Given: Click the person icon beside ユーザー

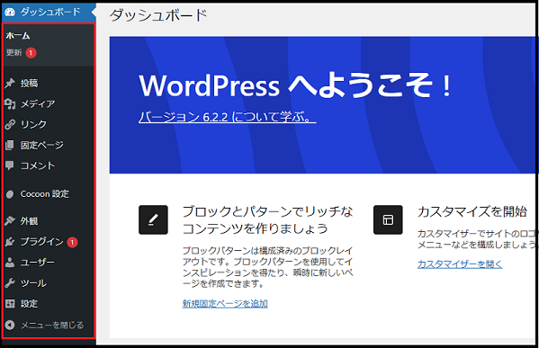Looking at the screenshot, I should coord(10,263).
